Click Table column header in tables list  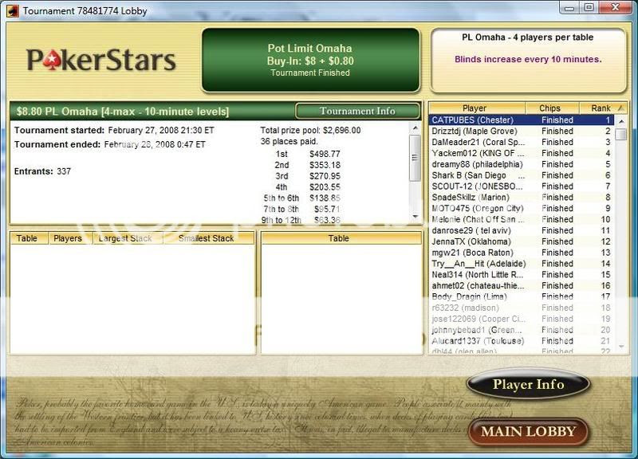point(29,238)
